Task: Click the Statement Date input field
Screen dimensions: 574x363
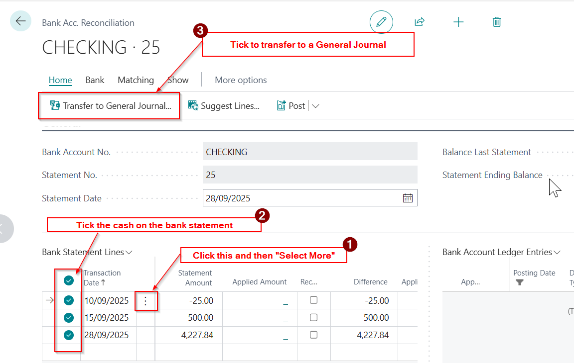Action: coord(299,198)
